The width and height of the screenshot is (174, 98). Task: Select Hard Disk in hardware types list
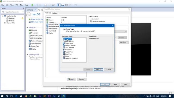67,39
